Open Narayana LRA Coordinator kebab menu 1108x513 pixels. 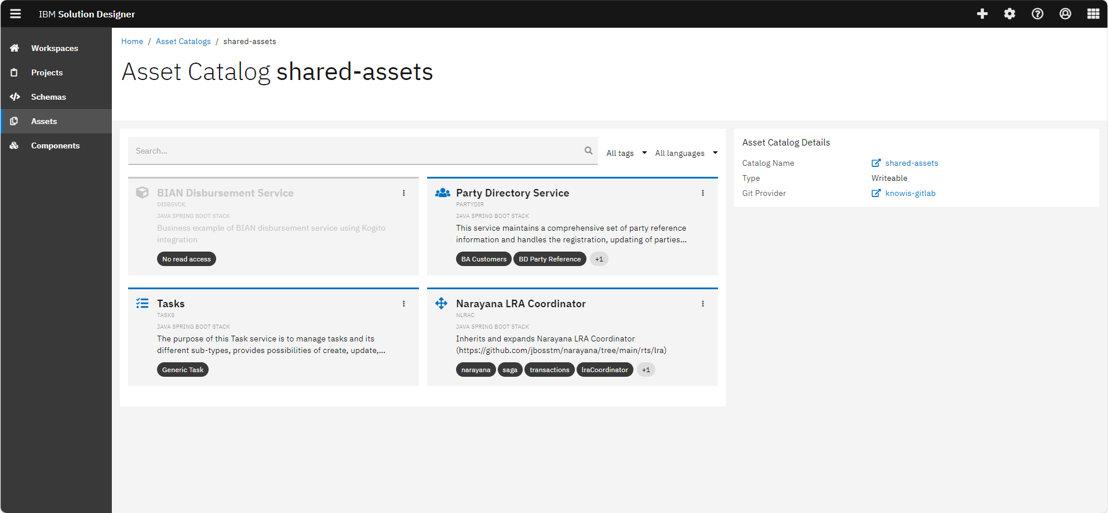click(x=703, y=304)
